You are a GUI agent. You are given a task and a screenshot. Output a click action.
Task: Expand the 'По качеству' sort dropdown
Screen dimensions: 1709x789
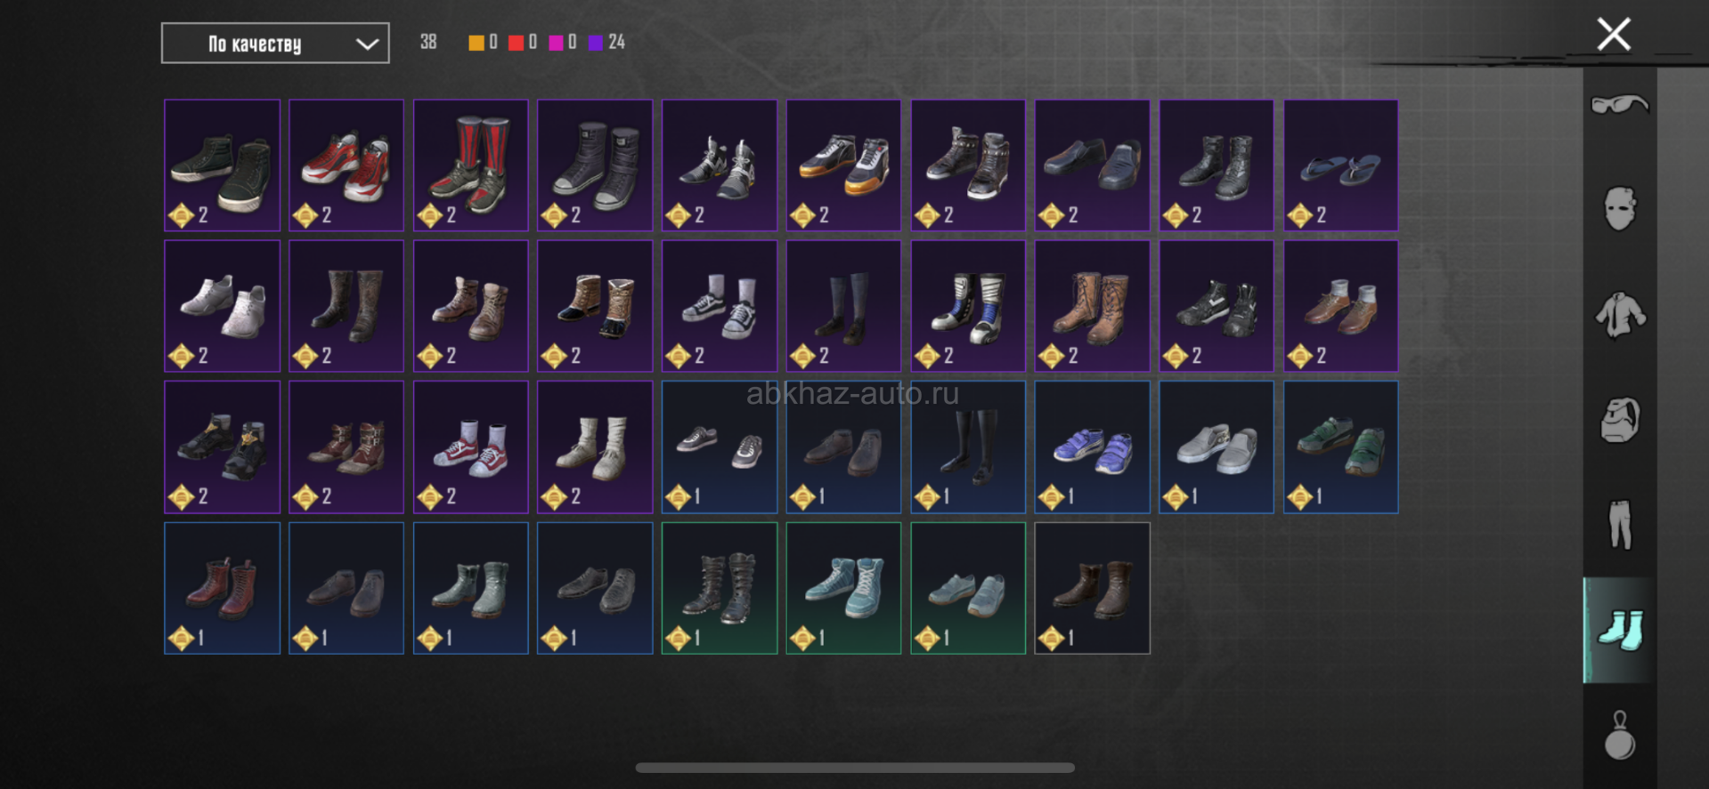275,44
